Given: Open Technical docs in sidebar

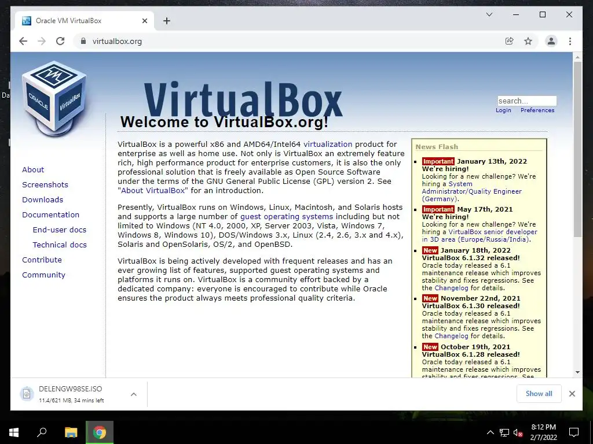Looking at the screenshot, I should coord(60,245).
